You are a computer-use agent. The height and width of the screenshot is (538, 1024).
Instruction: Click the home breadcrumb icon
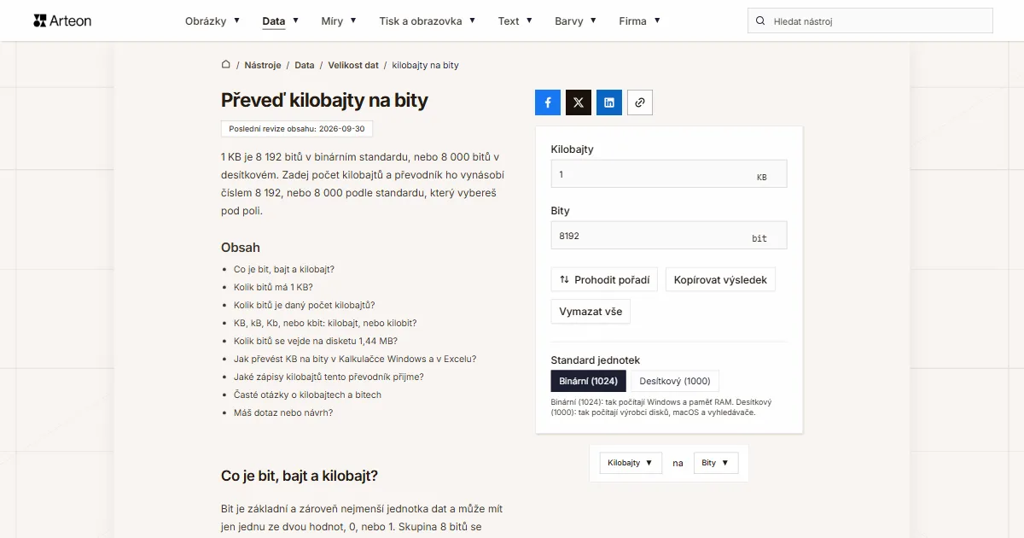226,65
